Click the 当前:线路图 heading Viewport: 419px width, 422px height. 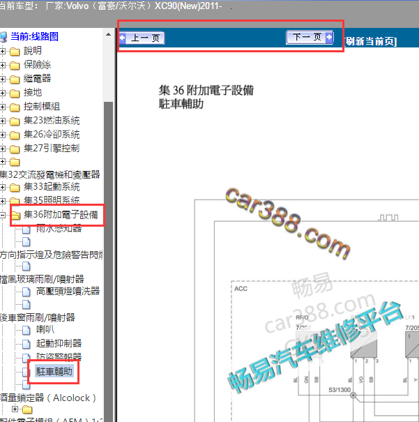pos(34,36)
